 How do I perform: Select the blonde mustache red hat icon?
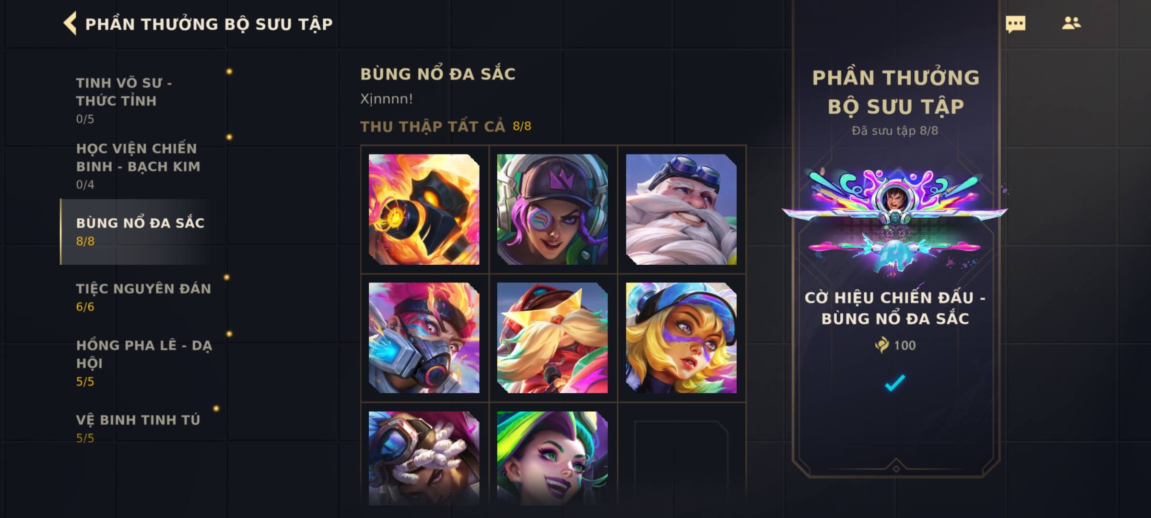pos(552,338)
